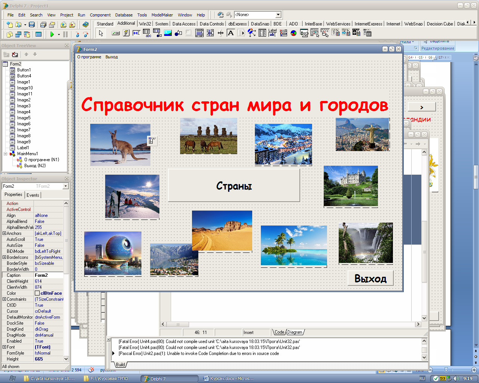This screenshot has height=383, width=479.
Task: Select the StaticText 'A' component
Action: pos(231,33)
